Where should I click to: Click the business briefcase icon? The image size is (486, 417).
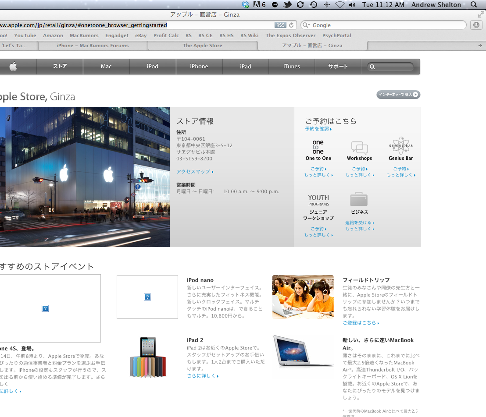359,199
